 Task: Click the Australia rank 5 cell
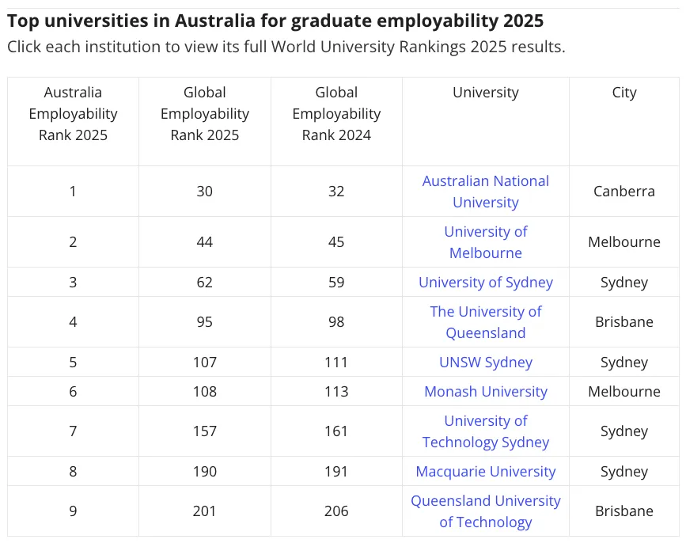(73, 363)
